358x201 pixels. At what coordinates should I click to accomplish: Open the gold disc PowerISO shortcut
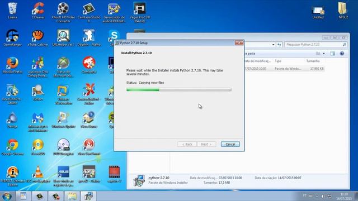pos(38,147)
